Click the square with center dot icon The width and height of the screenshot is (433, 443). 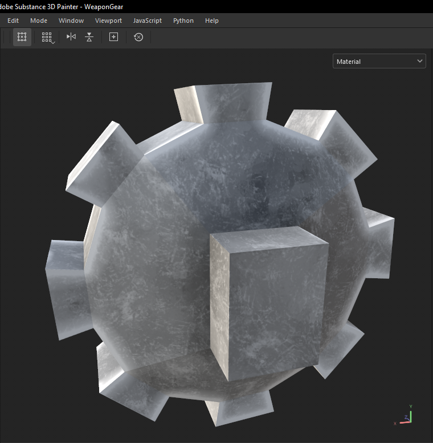click(x=113, y=37)
